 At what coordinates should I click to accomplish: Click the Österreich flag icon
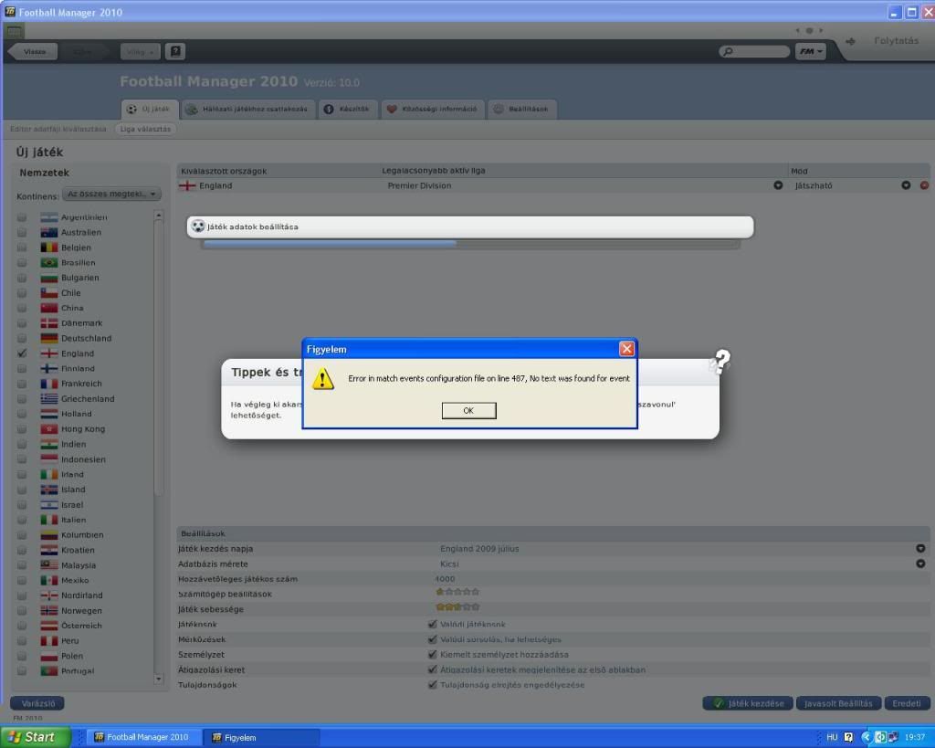(x=49, y=626)
